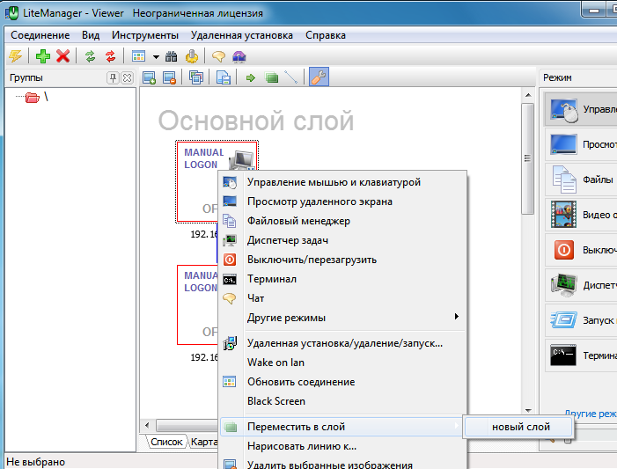
Task: Open the Удаленная установка menu
Action: tap(241, 35)
